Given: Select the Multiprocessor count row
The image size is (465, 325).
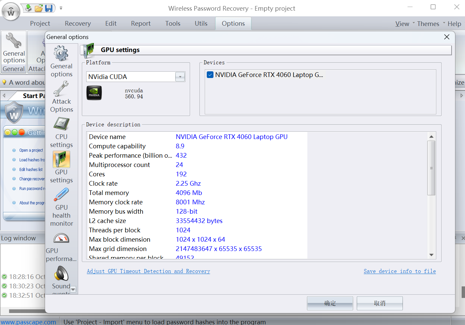Looking at the screenshot, I should (x=197, y=165).
